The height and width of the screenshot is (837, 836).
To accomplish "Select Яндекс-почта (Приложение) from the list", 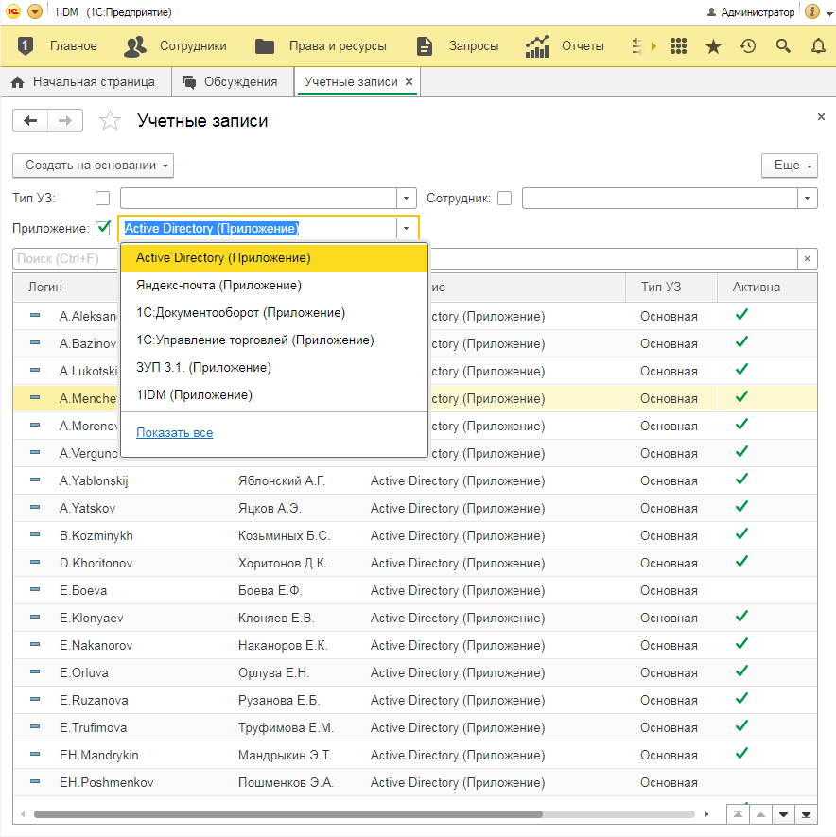I will (218, 285).
